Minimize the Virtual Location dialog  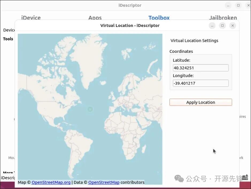click(x=212, y=26)
